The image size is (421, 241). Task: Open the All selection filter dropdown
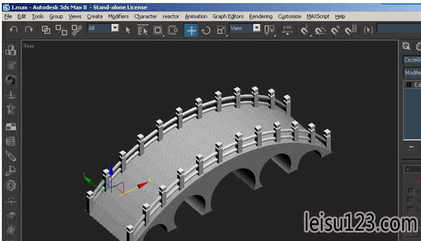[x=103, y=28]
